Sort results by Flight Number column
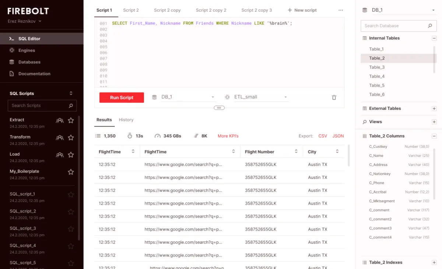Screen dimensions: 442x269 click(296, 151)
